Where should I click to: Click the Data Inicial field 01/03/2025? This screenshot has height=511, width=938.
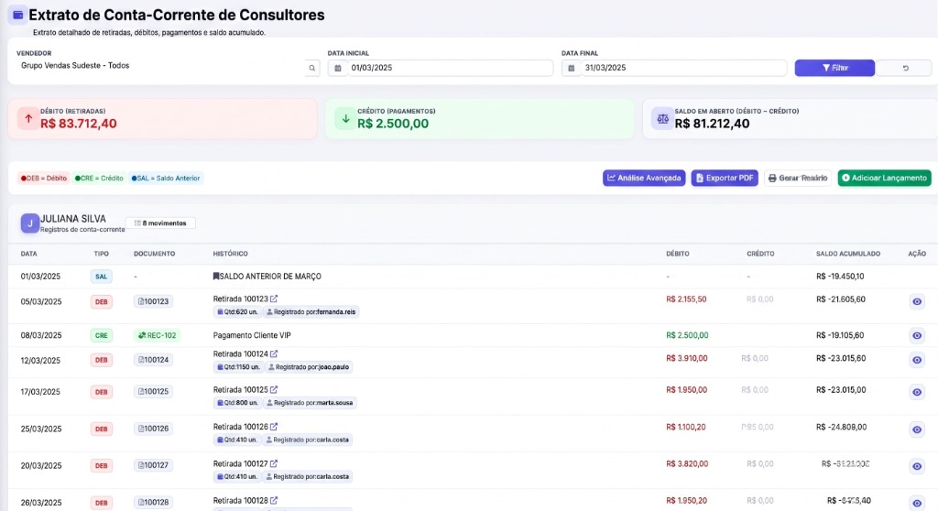point(450,68)
